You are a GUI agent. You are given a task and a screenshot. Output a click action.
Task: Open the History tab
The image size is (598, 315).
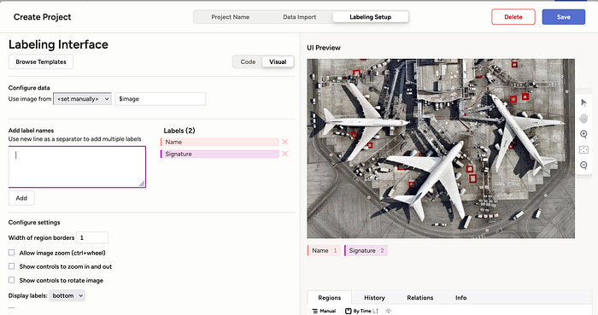[x=374, y=298]
